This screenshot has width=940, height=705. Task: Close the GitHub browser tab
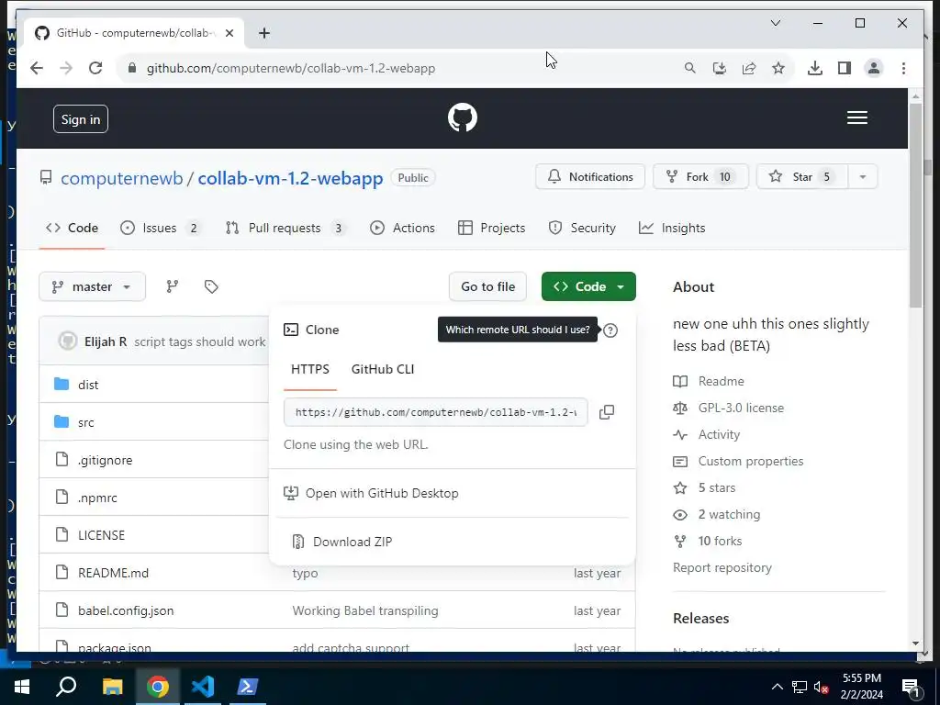pos(229,33)
